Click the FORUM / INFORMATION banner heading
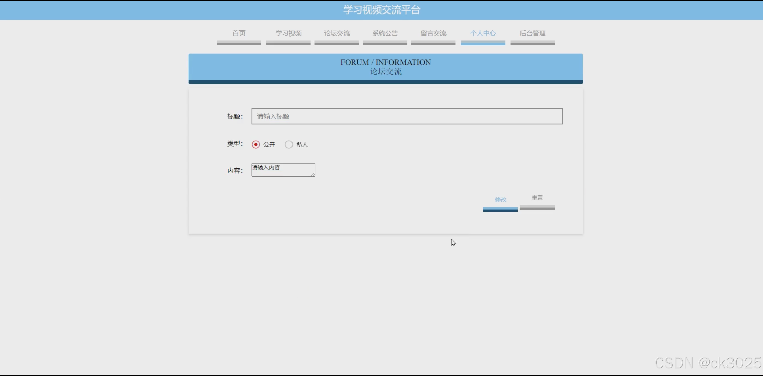763x376 pixels. coord(385,62)
